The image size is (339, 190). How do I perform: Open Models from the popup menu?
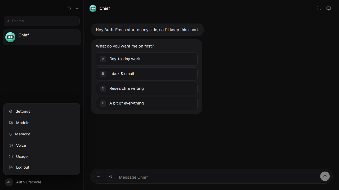pyautogui.click(x=42, y=123)
